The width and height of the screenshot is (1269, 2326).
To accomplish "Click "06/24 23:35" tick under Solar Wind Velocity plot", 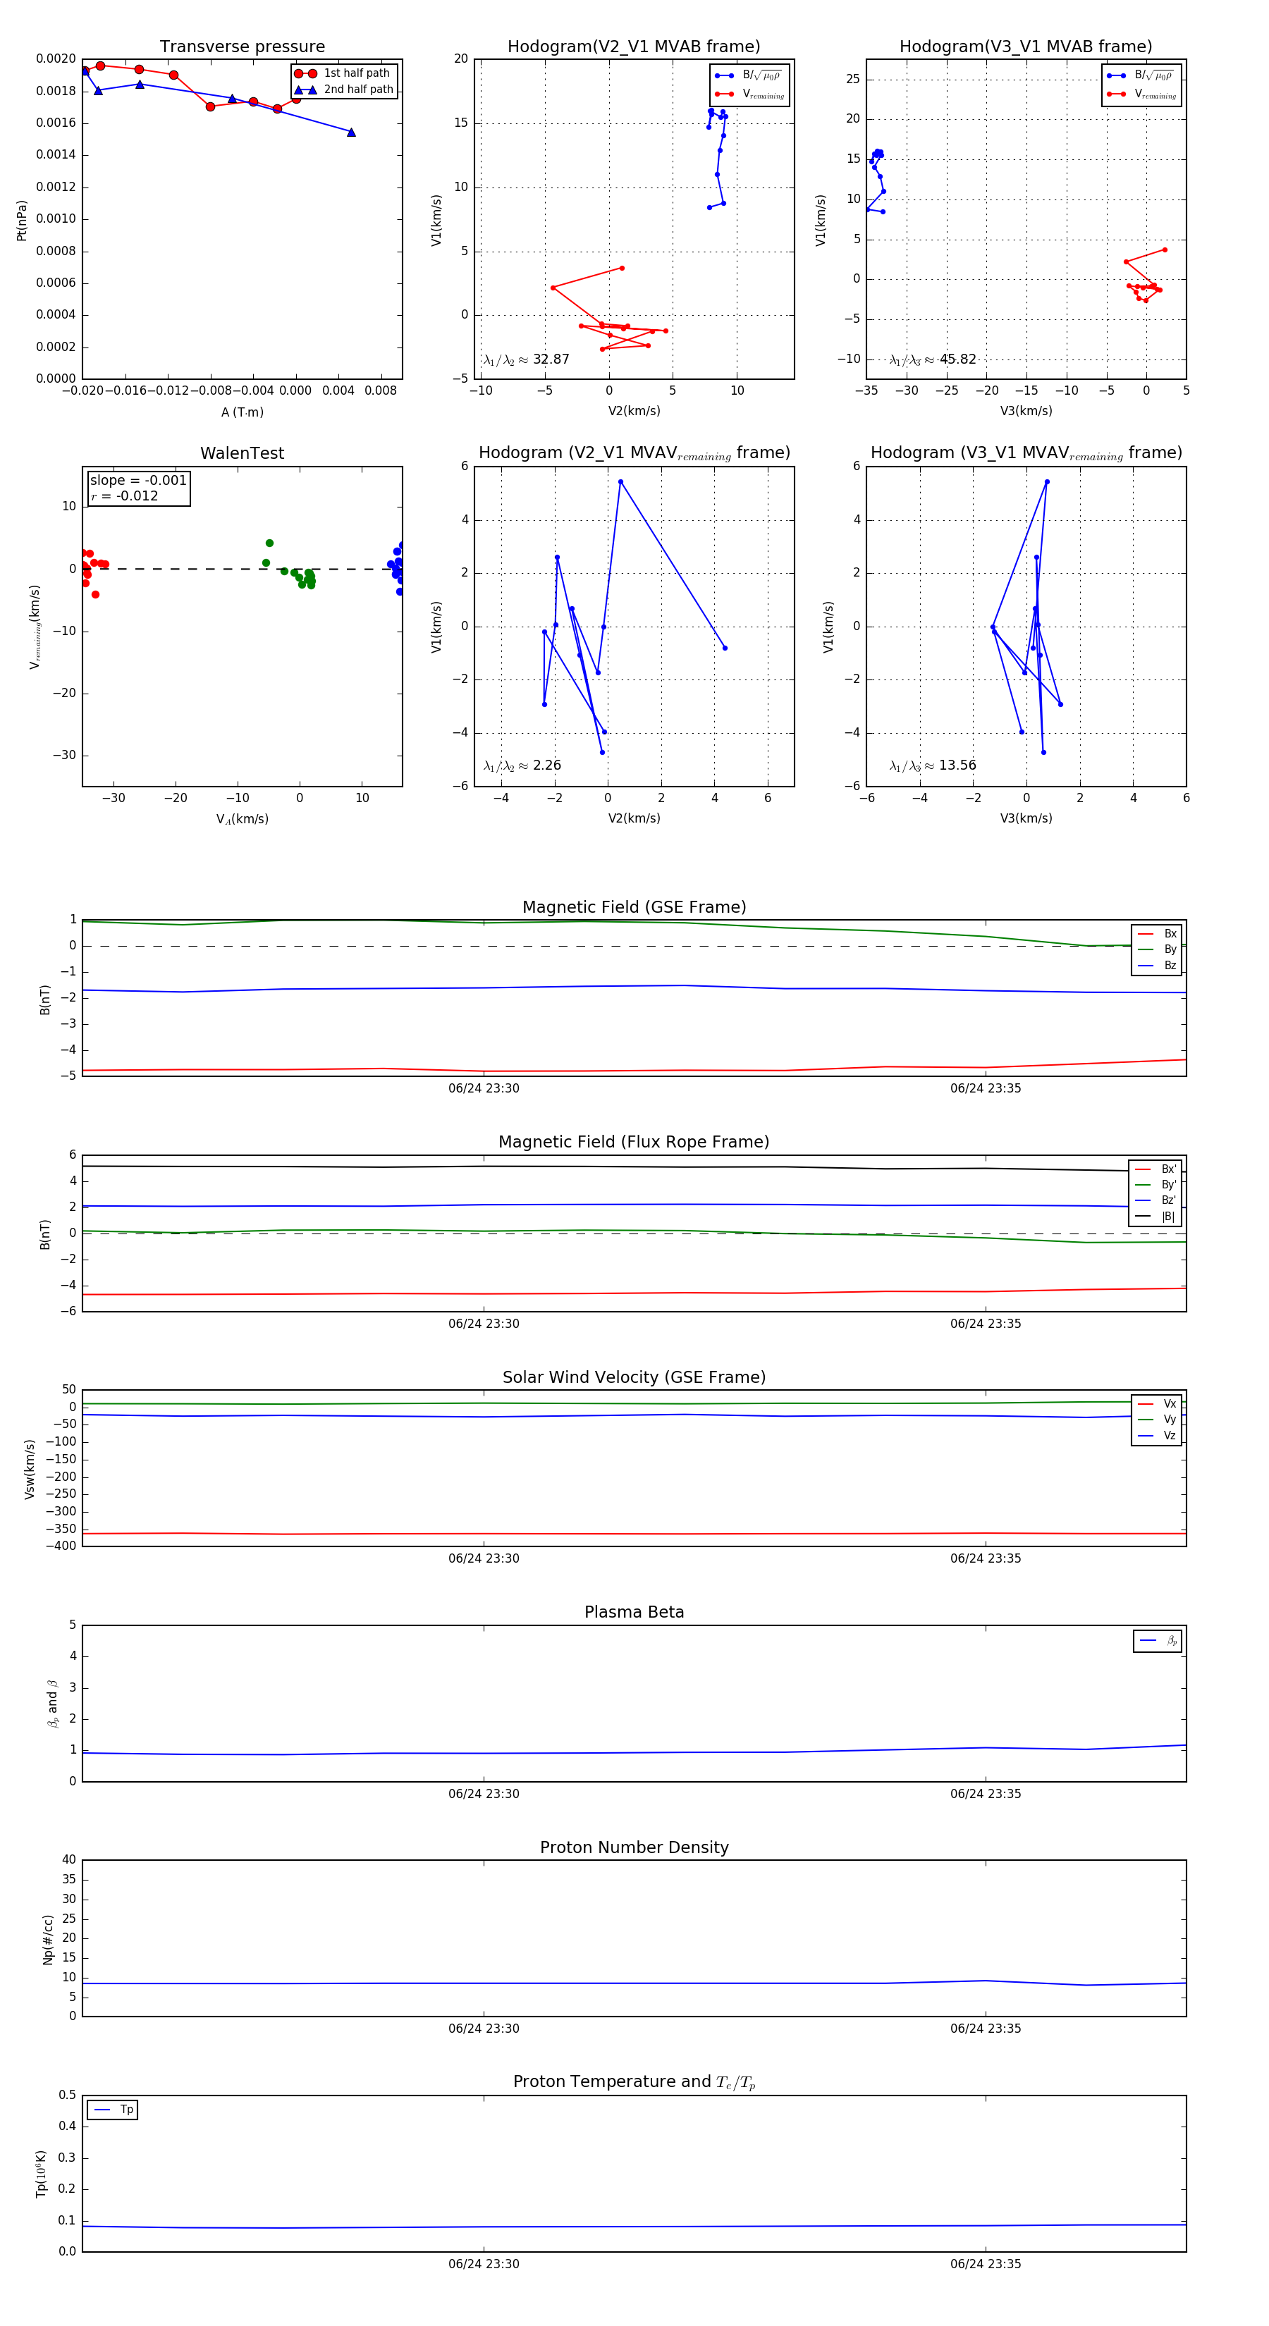I will point(986,1559).
